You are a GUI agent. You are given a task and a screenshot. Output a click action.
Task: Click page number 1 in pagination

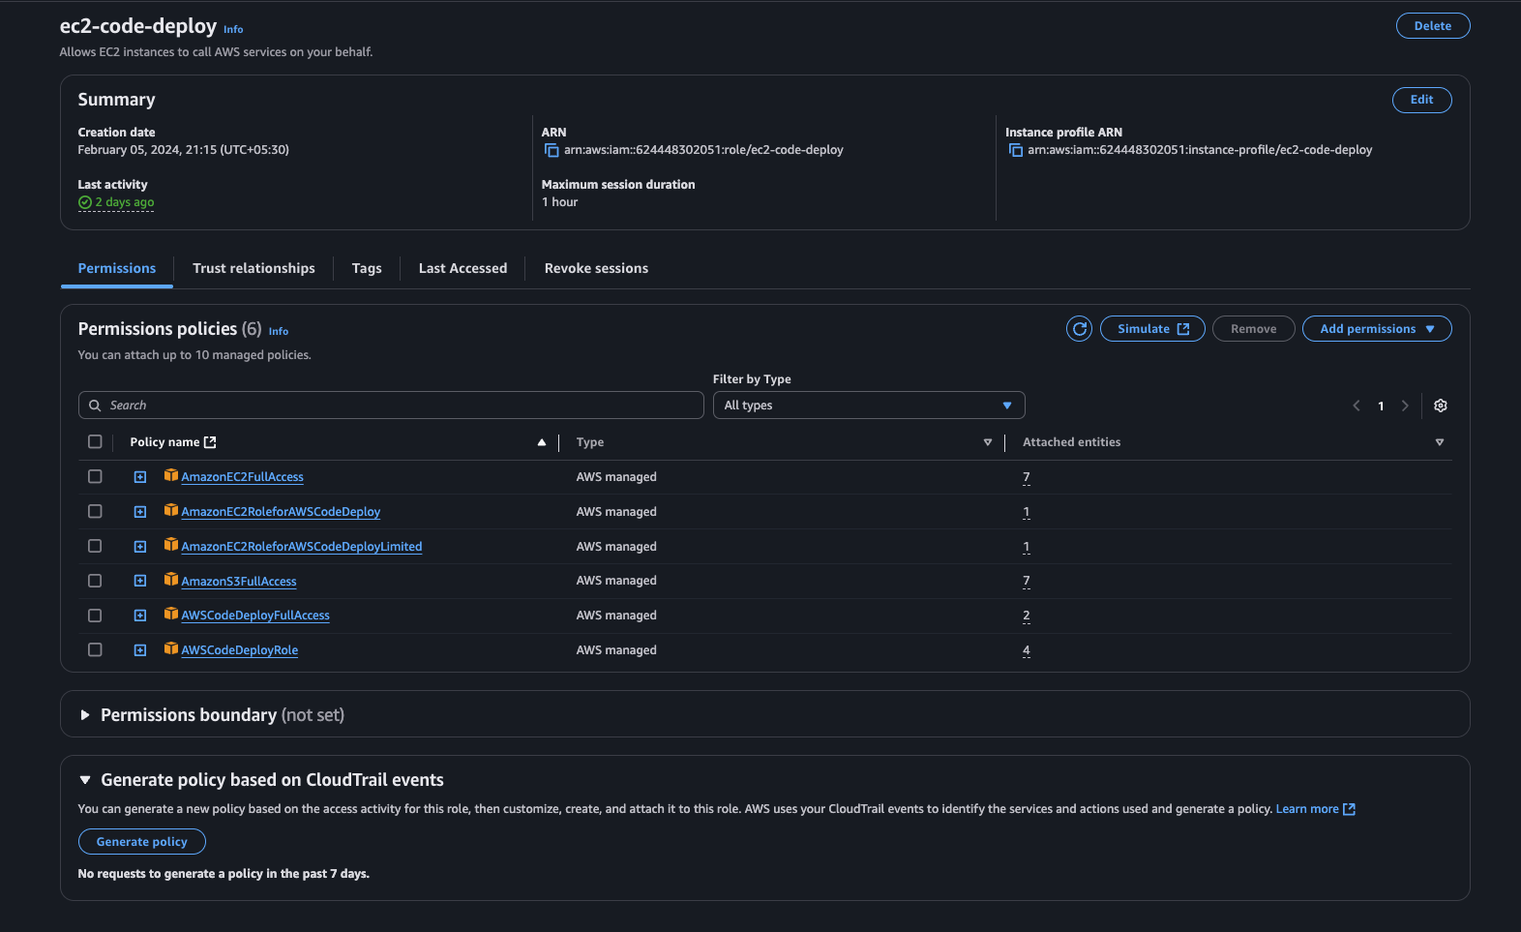tap(1381, 406)
